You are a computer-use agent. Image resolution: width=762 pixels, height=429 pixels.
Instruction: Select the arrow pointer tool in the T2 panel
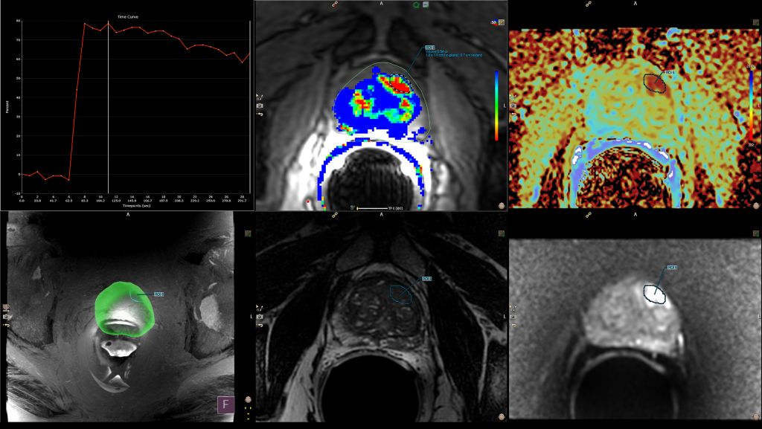259,308
